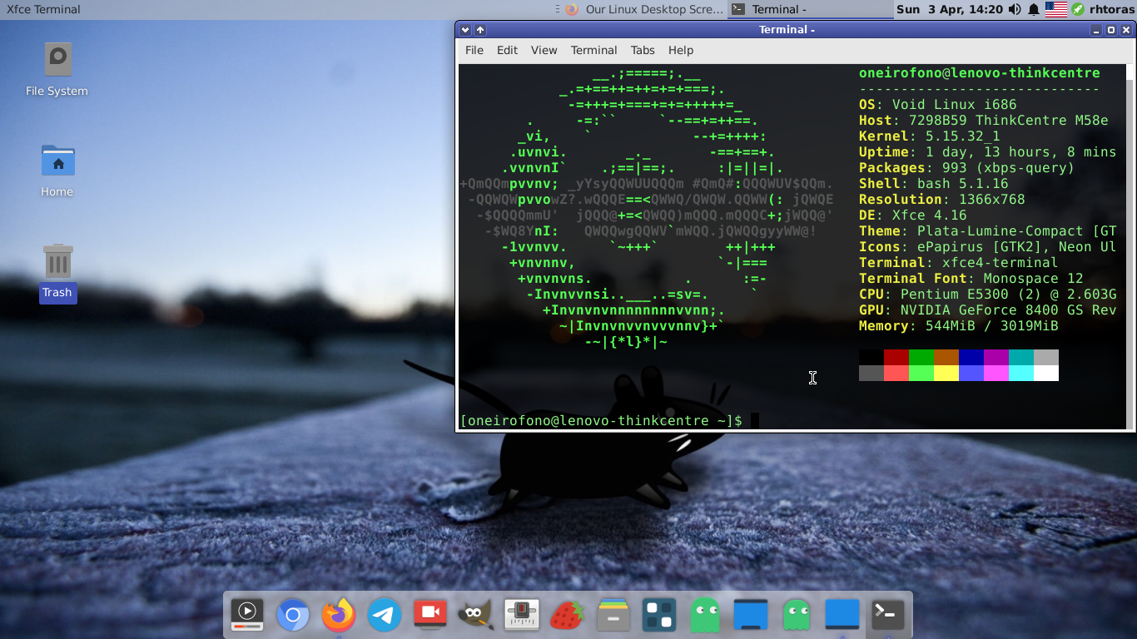The height and width of the screenshot is (639, 1137).
Task: Click the terminal vertical scrollbar
Action: pos(1130,247)
